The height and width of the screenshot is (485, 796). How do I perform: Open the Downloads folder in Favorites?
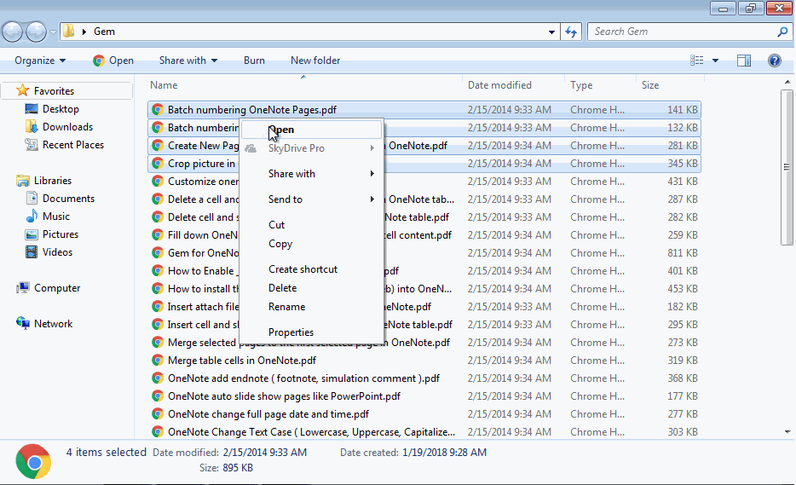67,127
